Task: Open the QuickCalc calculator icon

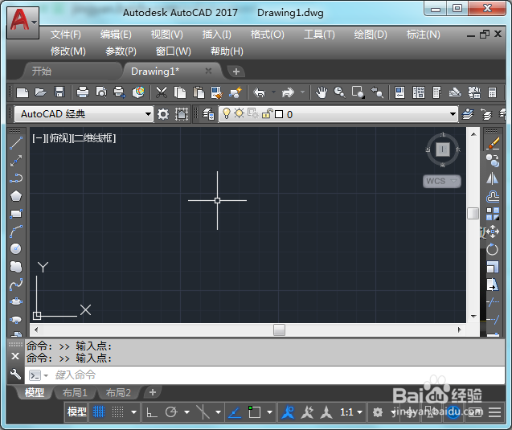Action: point(493,92)
